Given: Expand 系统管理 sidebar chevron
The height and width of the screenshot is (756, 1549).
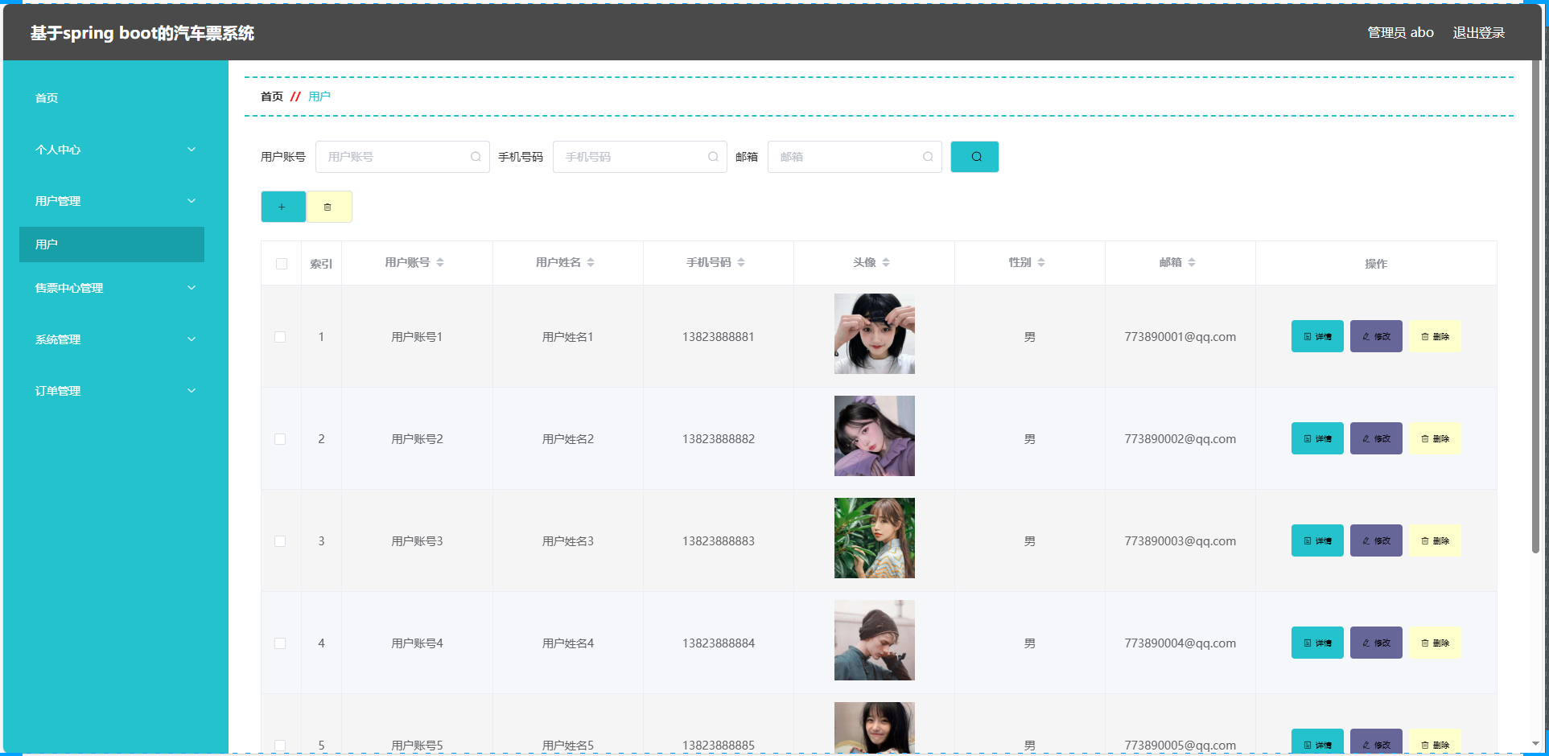Looking at the screenshot, I should pyautogui.click(x=192, y=339).
